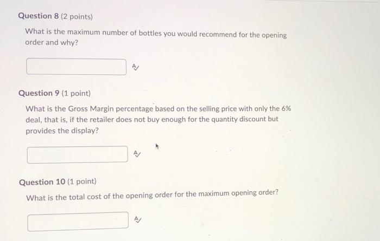
Task: Click the word bottles in Question 8 text
Action: coord(150,33)
